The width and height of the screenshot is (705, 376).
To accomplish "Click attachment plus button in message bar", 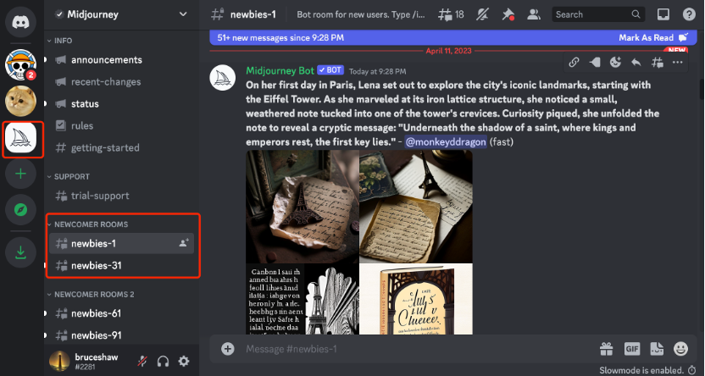I will 227,349.
